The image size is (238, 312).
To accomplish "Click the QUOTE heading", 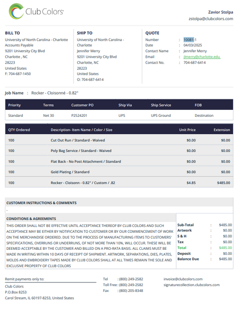I will point(152,33).
